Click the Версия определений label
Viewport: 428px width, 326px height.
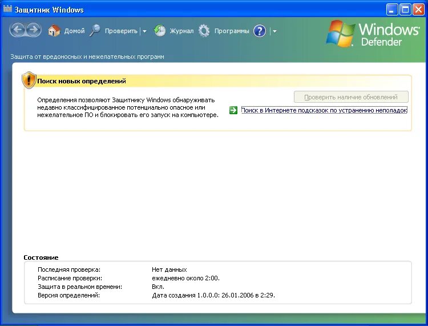tap(69, 295)
